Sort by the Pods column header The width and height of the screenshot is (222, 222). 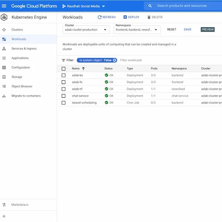(x=154, y=68)
